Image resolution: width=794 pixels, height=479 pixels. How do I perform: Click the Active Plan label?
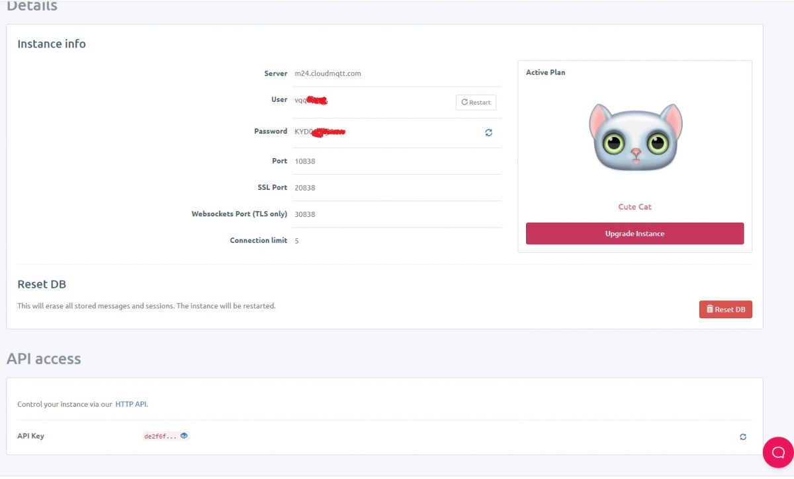pos(545,72)
